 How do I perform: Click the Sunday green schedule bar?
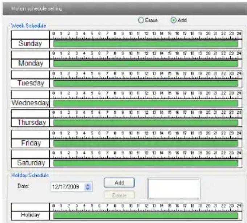tap(146, 44)
